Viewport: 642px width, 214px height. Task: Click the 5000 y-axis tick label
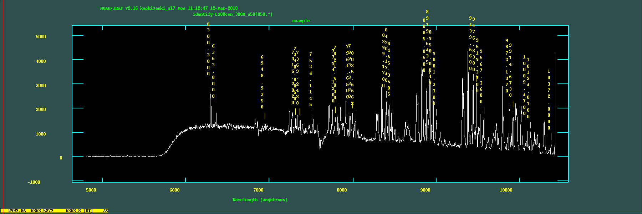coord(41,37)
